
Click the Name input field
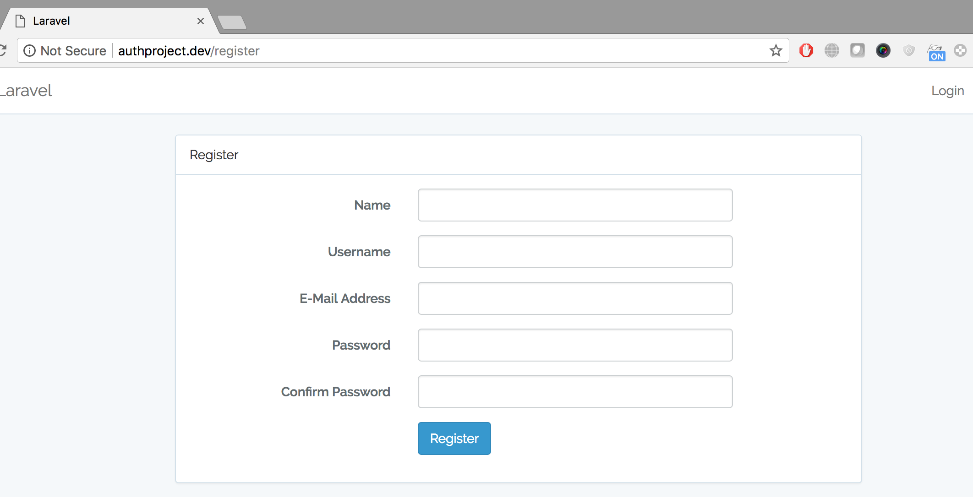(x=575, y=205)
